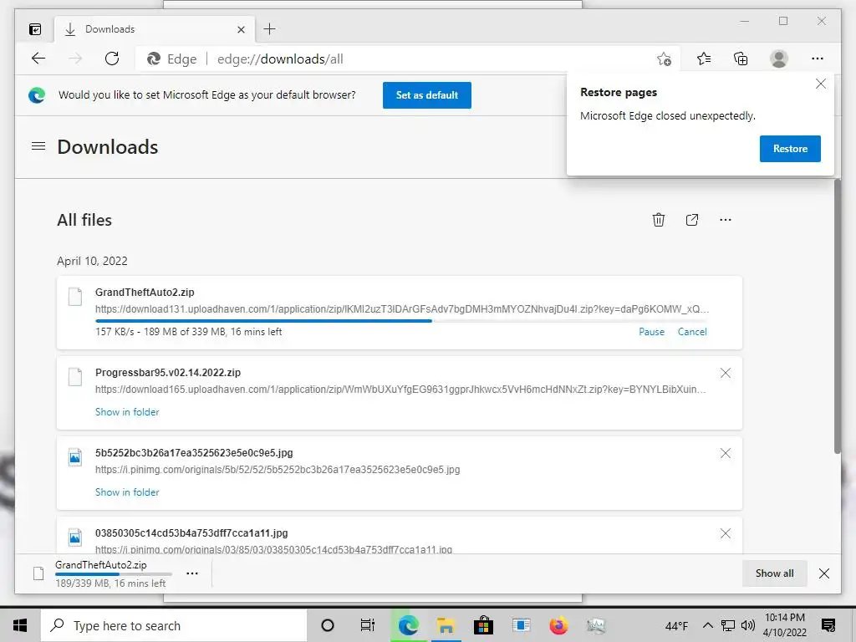Open File Explorer from taskbar

pyautogui.click(x=446, y=625)
